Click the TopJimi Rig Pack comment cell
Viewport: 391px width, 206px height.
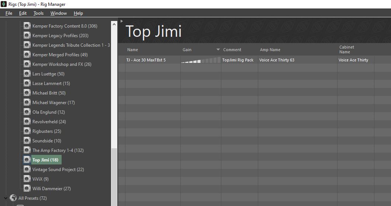click(x=238, y=60)
